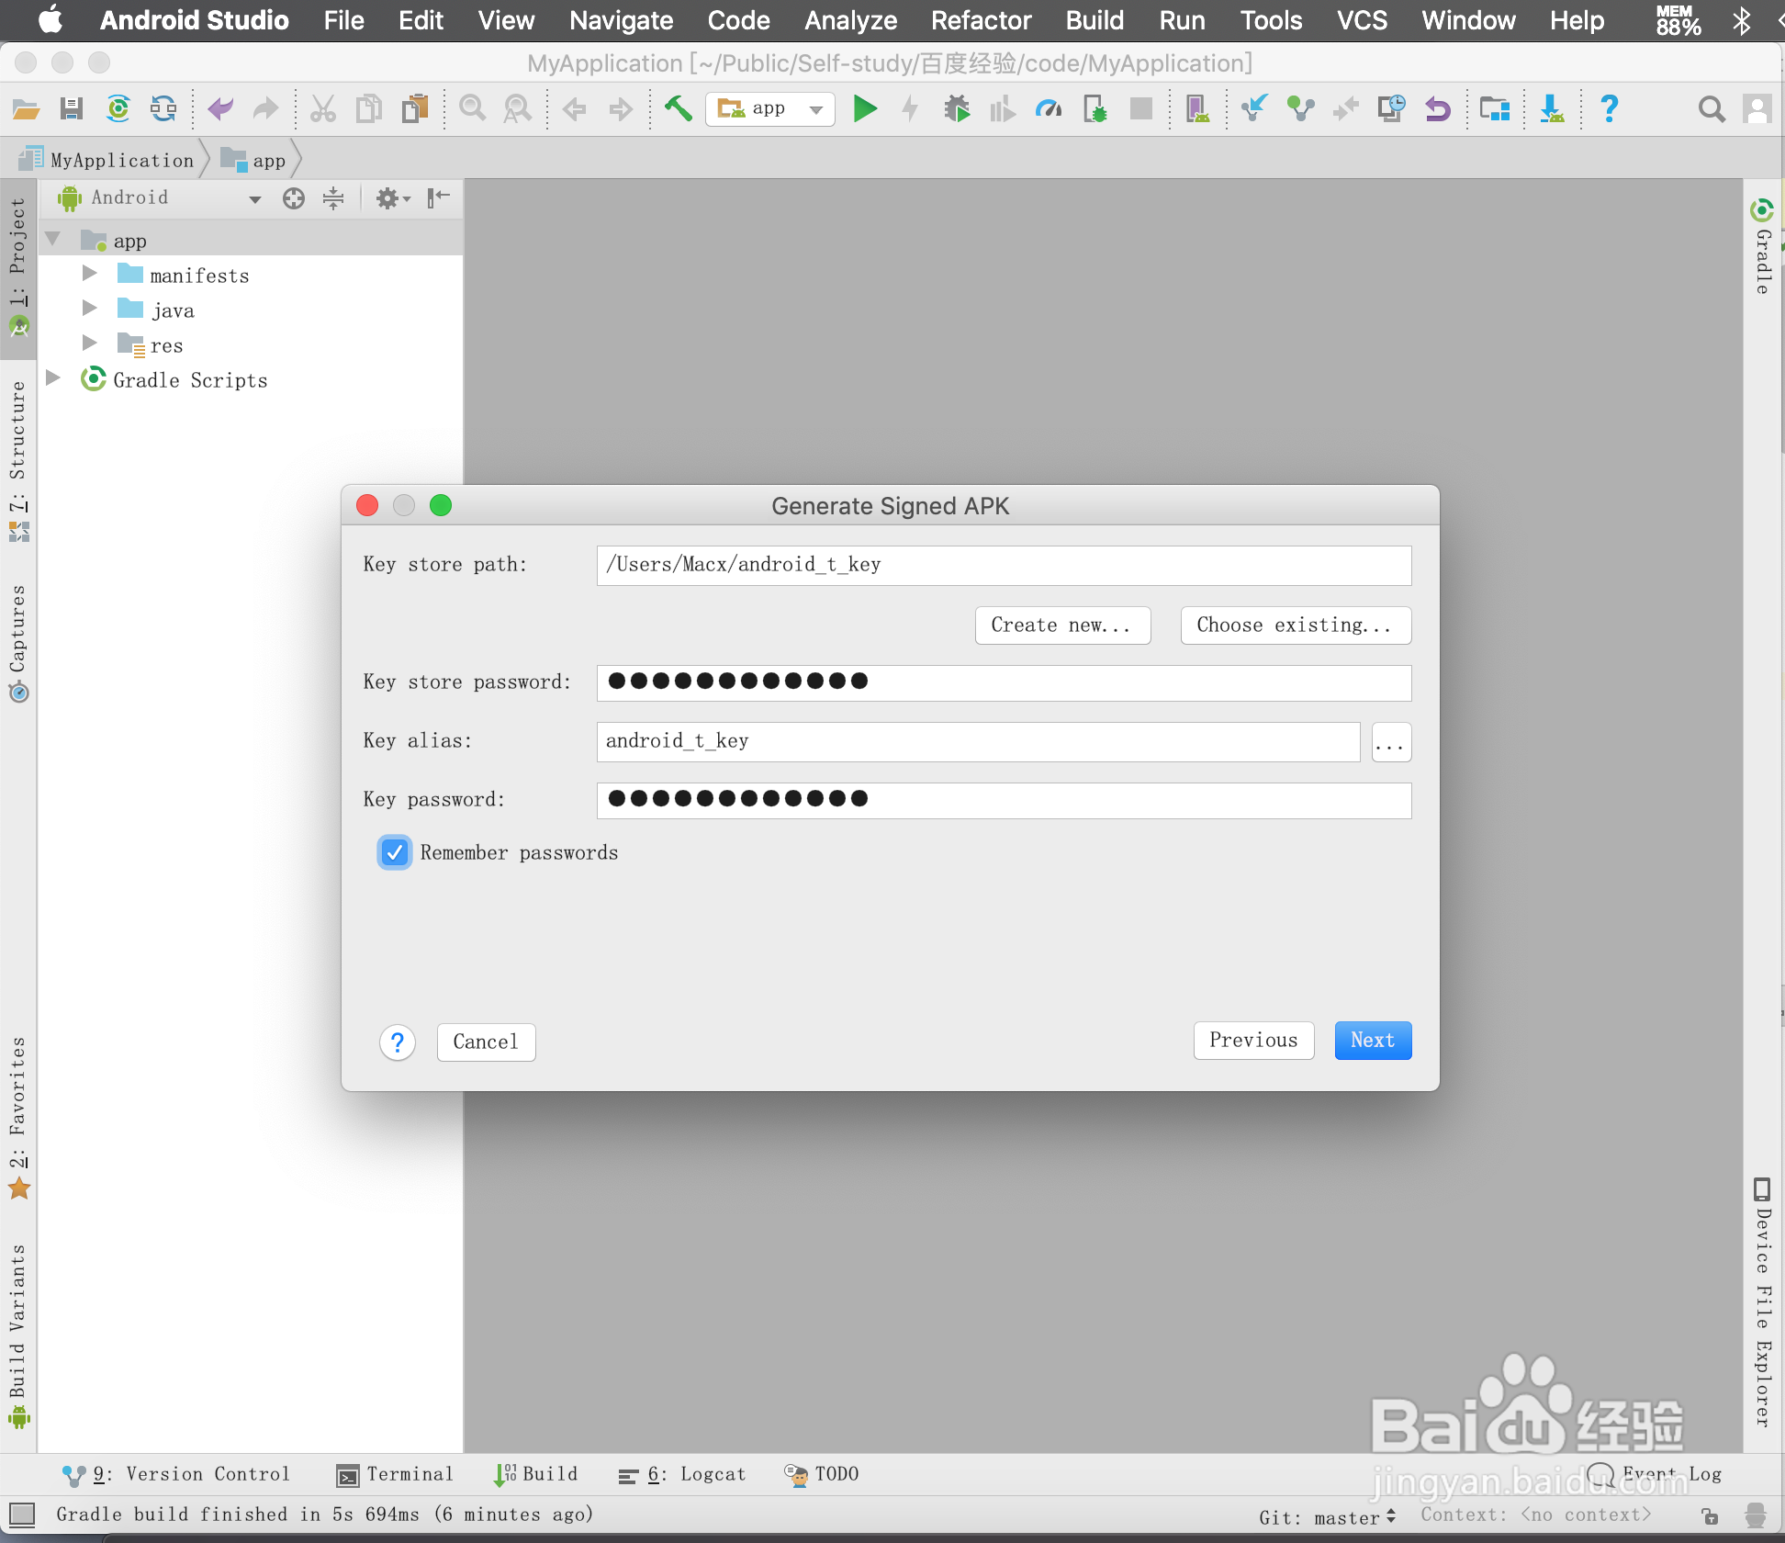Click the Scroll from Source target icon
The height and width of the screenshot is (1543, 1785).
[x=294, y=197]
